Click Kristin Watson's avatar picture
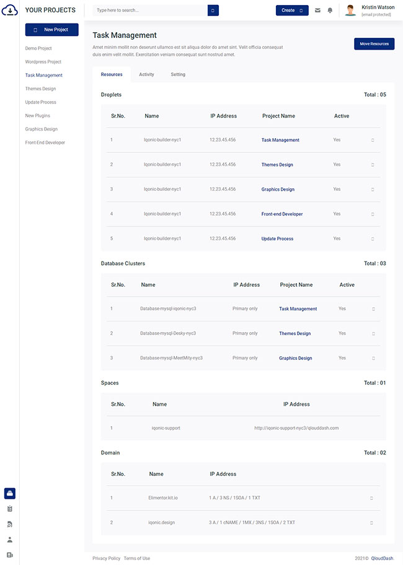 pos(350,11)
